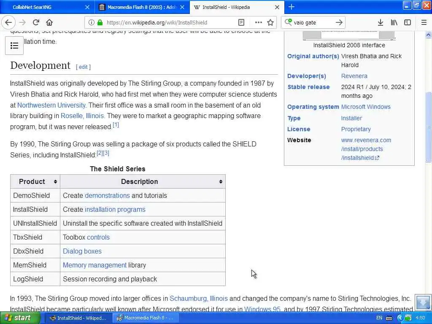Open Dialog boxes link
Screen dimensions: 432x324
(x=82, y=251)
